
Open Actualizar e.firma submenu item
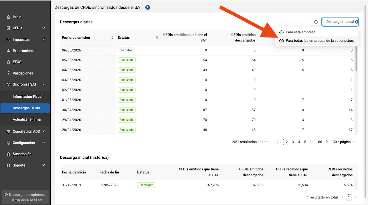(x=27, y=119)
